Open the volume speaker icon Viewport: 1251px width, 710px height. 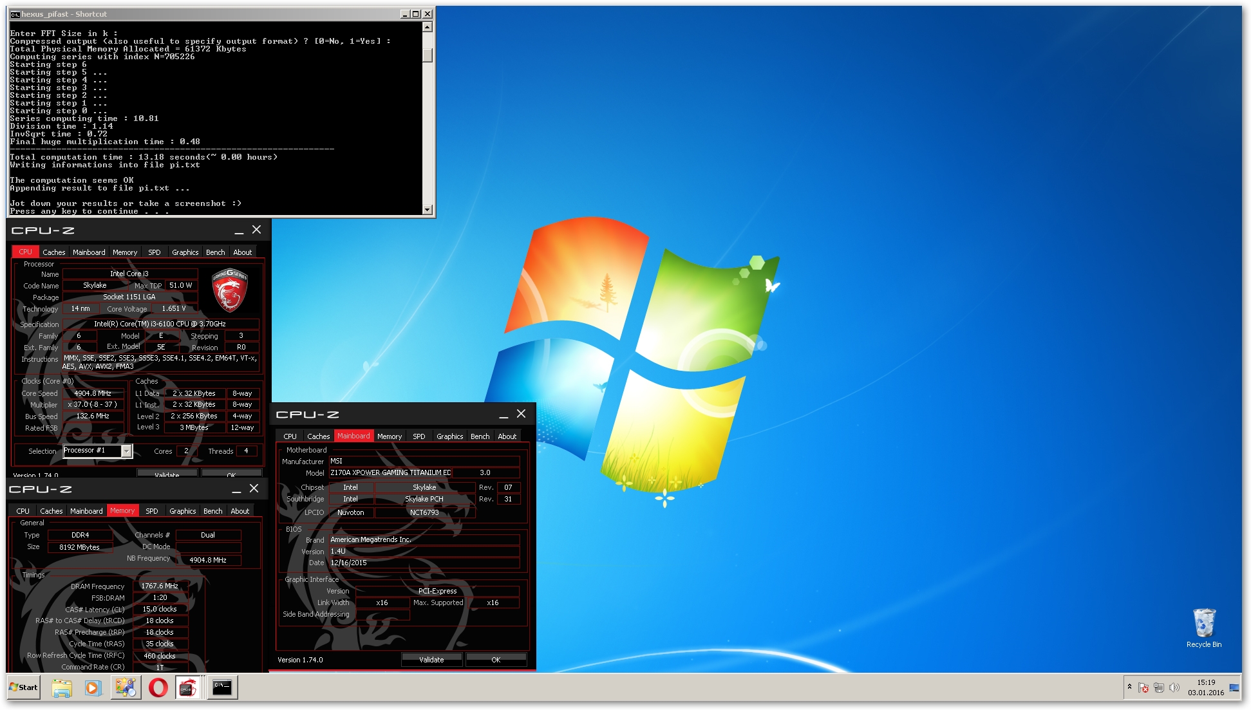(x=1174, y=687)
